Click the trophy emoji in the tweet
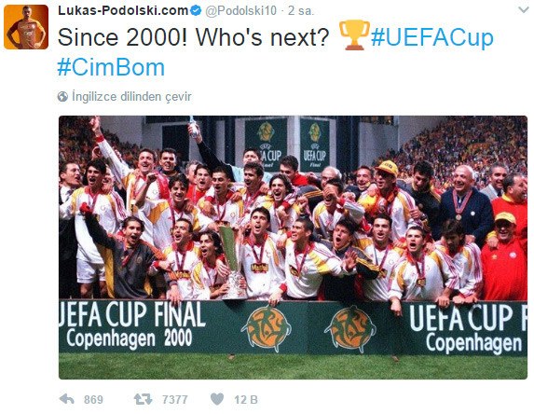 [354, 35]
